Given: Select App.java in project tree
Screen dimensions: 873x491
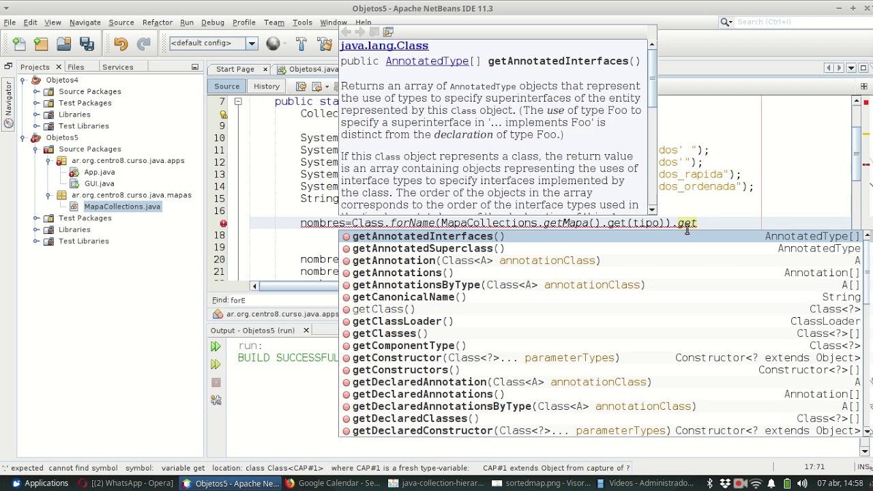Looking at the screenshot, I should point(99,173).
